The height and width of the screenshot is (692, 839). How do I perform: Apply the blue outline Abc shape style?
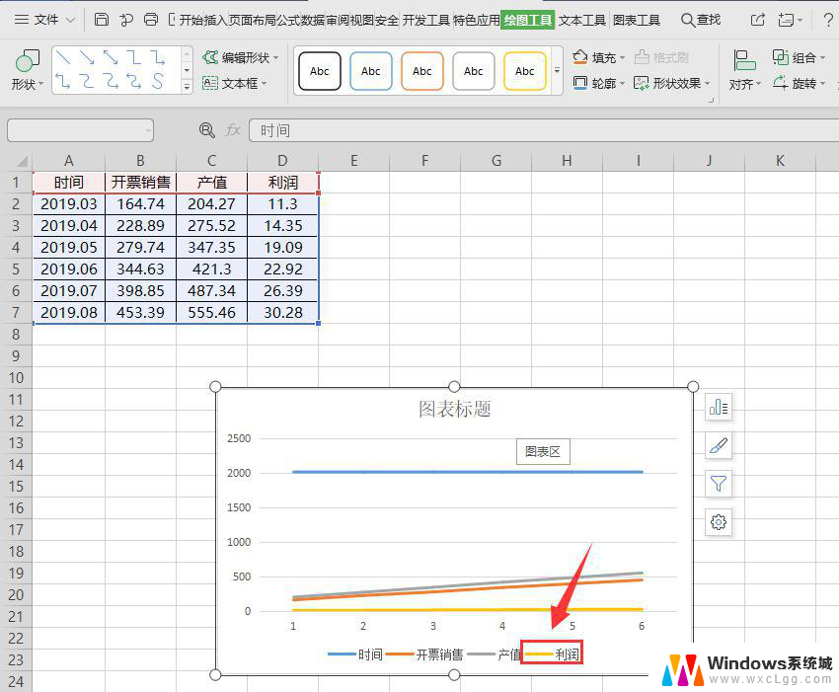pyautogui.click(x=371, y=71)
